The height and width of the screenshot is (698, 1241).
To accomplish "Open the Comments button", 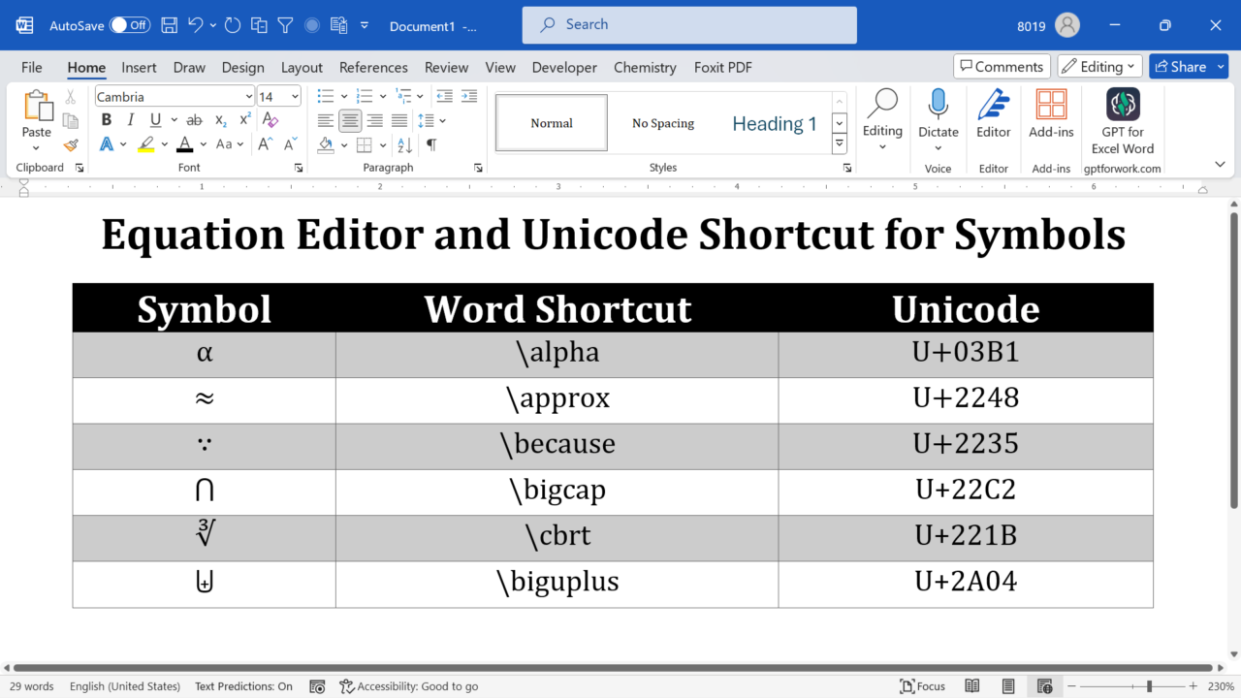I will pyautogui.click(x=1002, y=67).
